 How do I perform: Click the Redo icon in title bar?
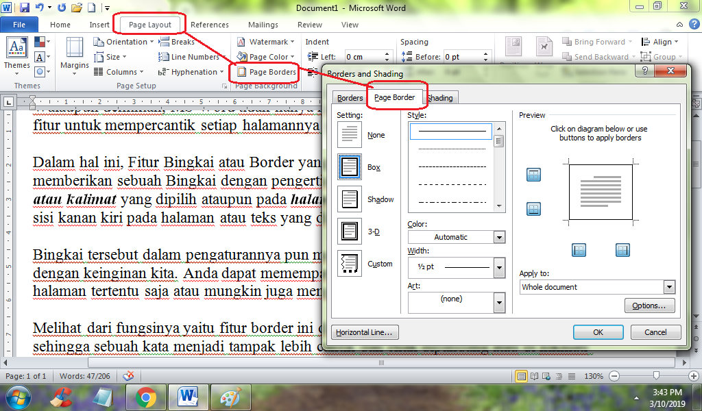(x=62, y=7)
